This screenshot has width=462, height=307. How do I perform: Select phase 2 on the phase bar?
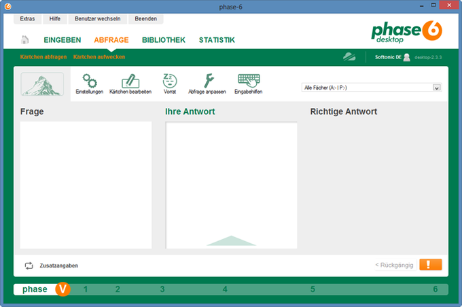118,289
